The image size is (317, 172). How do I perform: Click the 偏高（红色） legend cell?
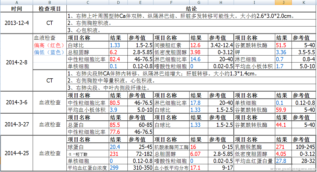click(50, 45)
